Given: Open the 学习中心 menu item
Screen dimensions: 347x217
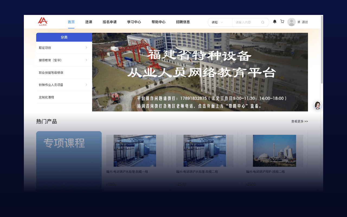Looking at the screenshot, I should (x=134, y=22).
